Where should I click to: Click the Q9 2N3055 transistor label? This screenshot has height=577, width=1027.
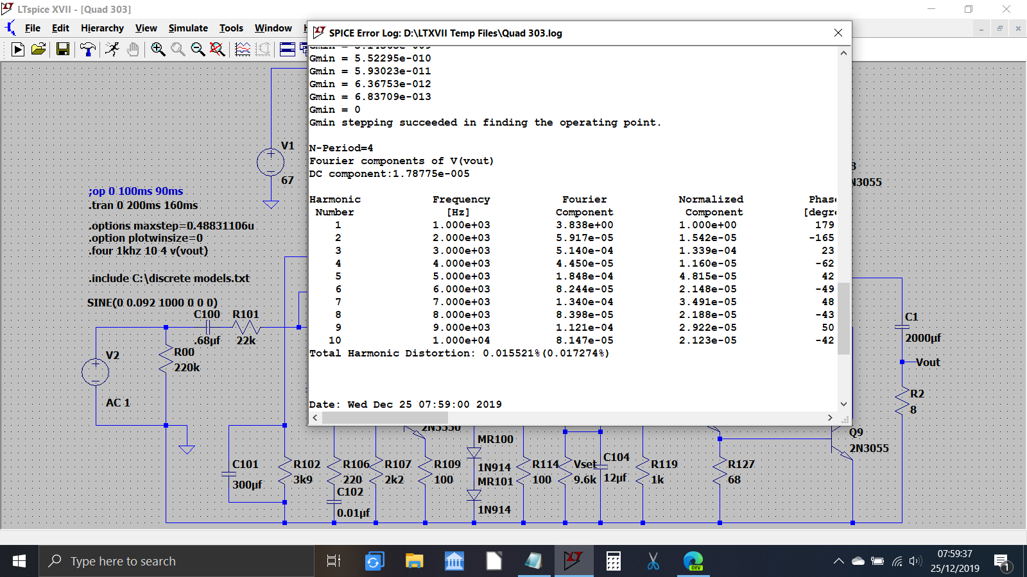tap(868, 440)
